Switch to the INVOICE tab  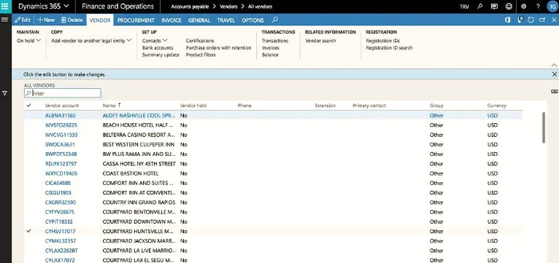click(171, 20)
